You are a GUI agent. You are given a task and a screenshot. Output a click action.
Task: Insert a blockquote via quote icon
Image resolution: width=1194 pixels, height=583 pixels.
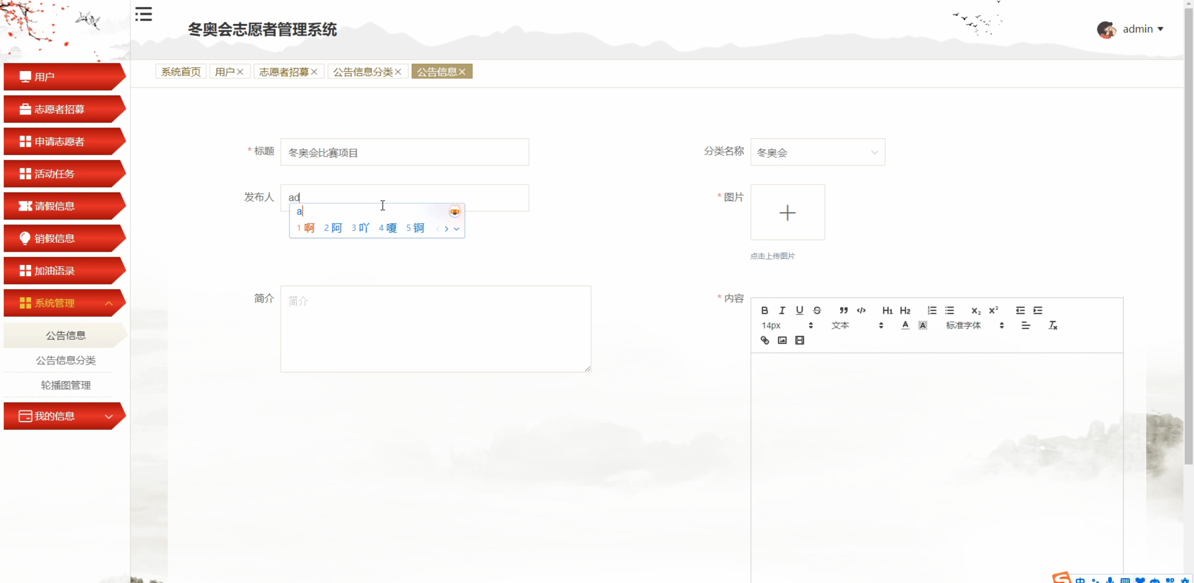click(843, 310)
